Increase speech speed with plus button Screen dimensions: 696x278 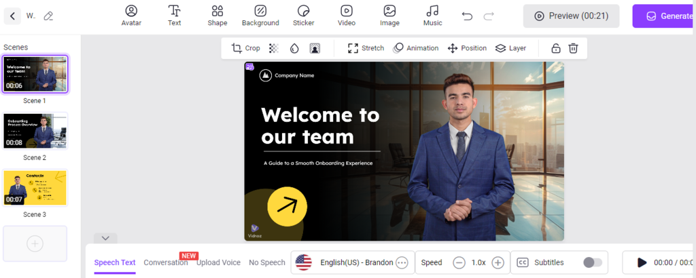498,262
